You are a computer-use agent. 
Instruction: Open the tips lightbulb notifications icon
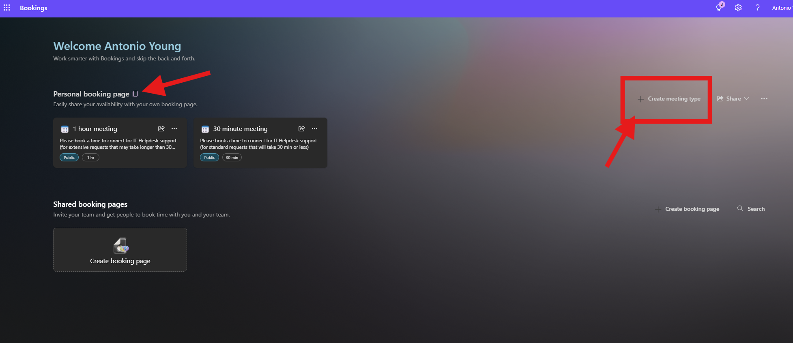pyautogui.click(x=719, y=8)
